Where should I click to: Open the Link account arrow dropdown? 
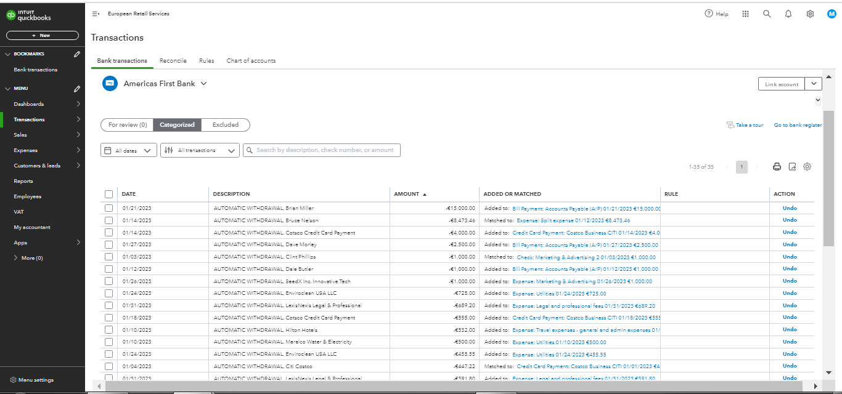coord(814,84)
